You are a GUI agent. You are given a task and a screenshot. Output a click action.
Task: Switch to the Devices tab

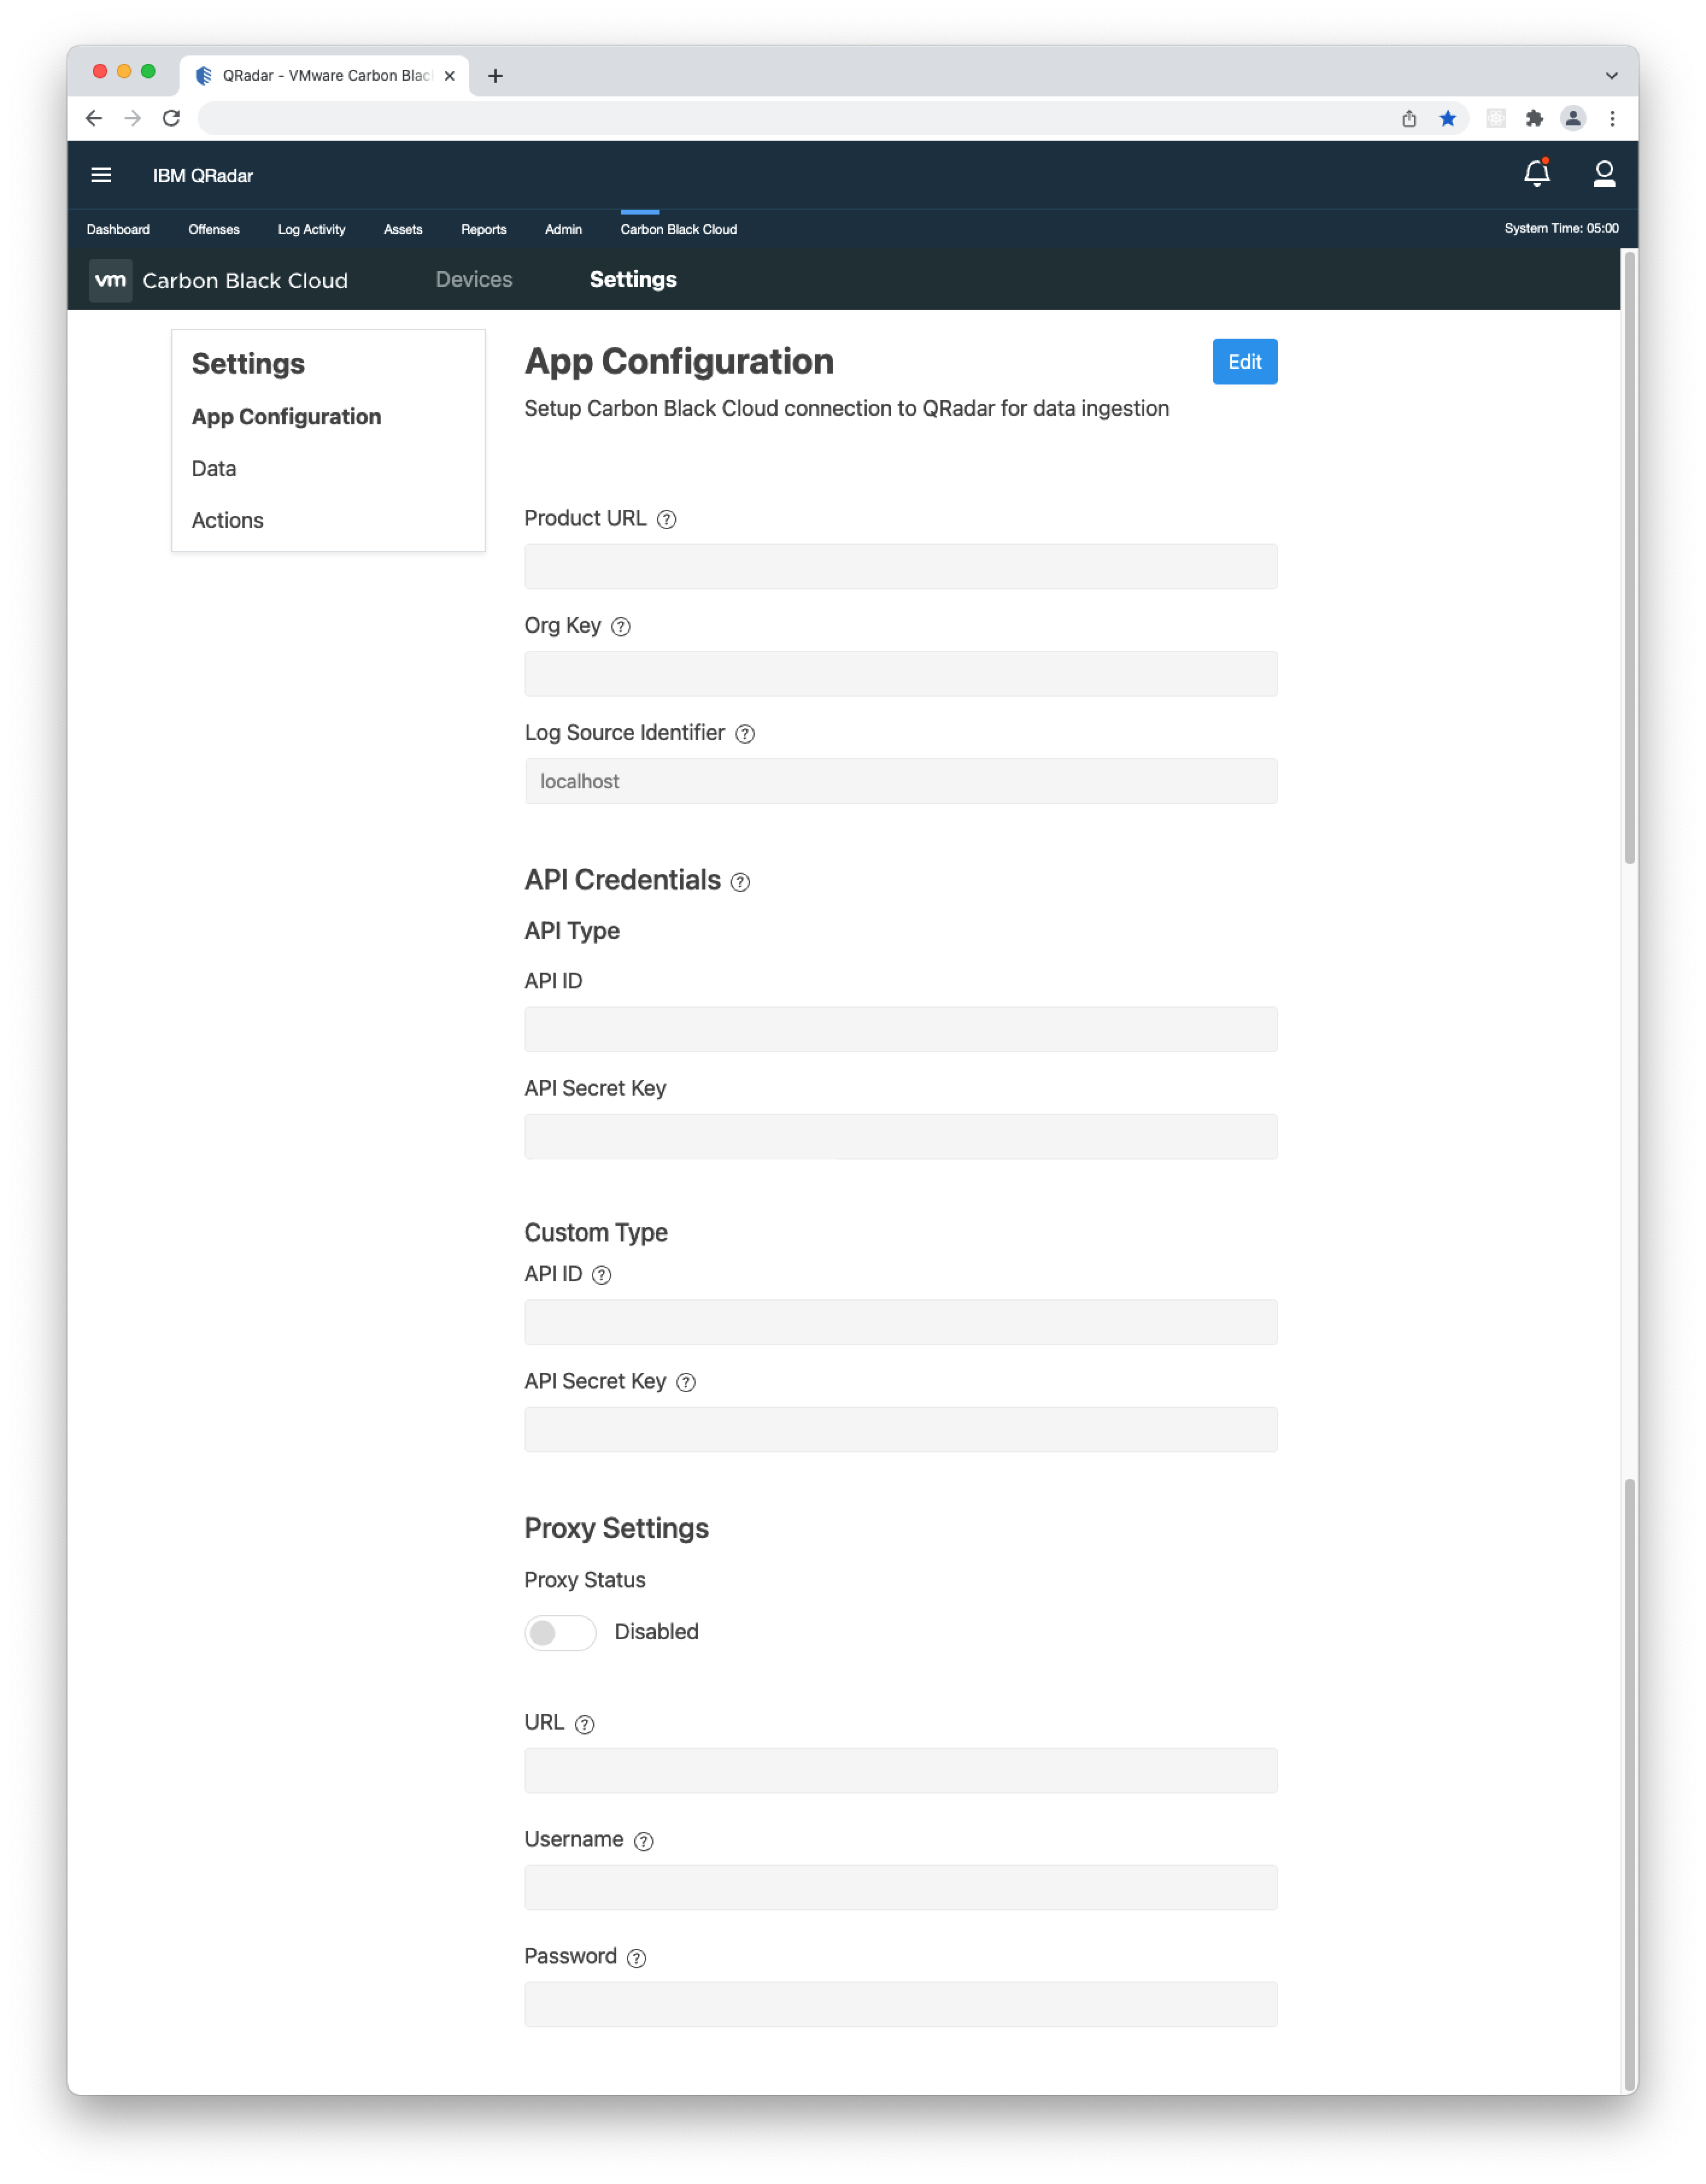click(x=473, y=279)
